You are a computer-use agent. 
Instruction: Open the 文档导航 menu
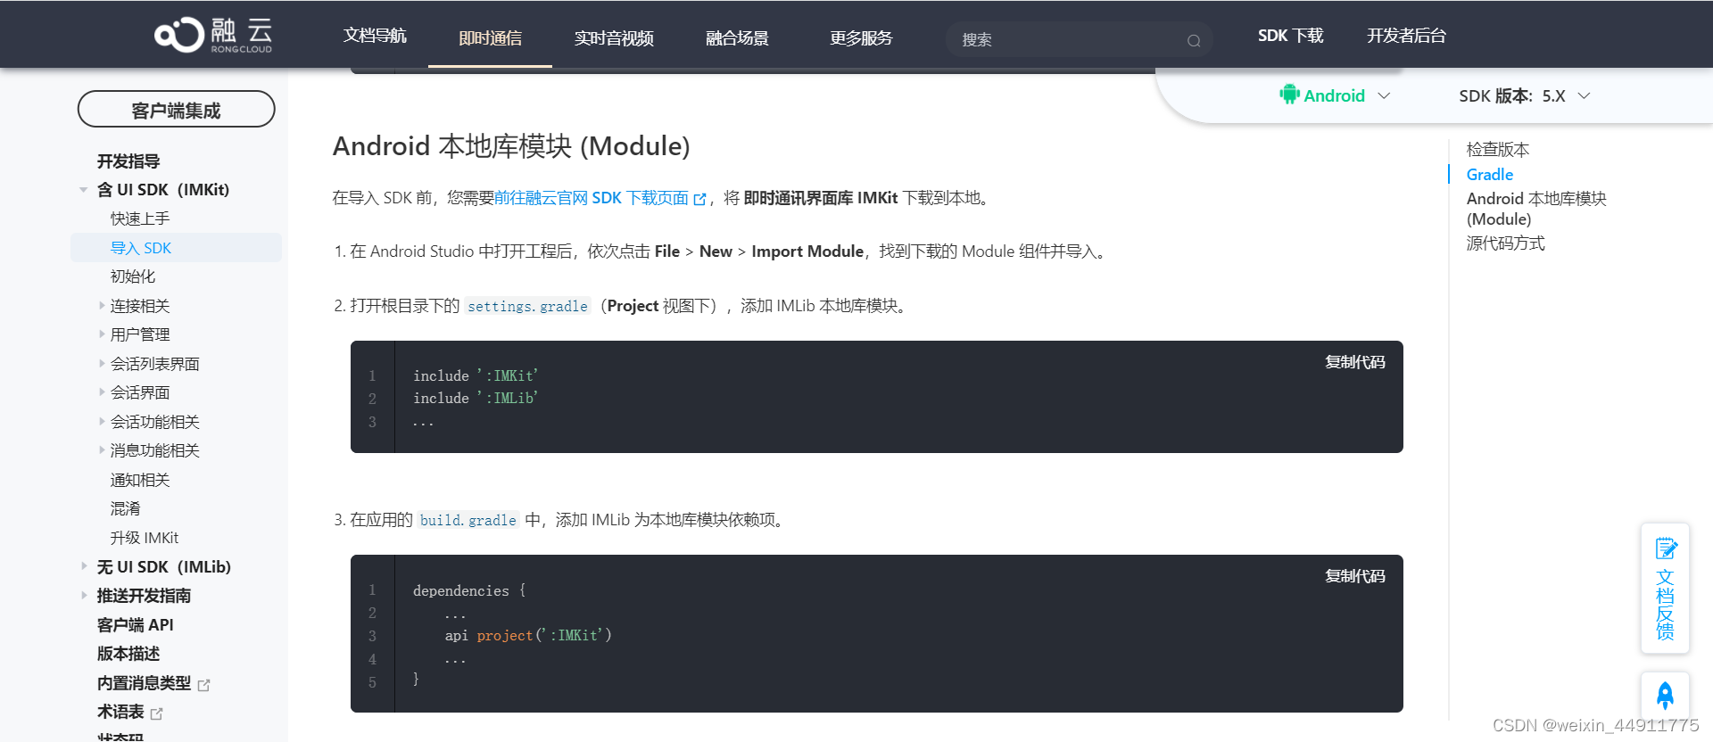coord(375,36)
